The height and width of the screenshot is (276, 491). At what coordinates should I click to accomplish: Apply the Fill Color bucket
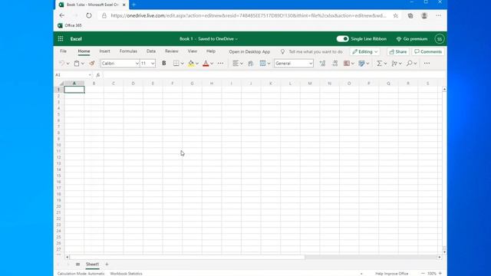(191, 63)
